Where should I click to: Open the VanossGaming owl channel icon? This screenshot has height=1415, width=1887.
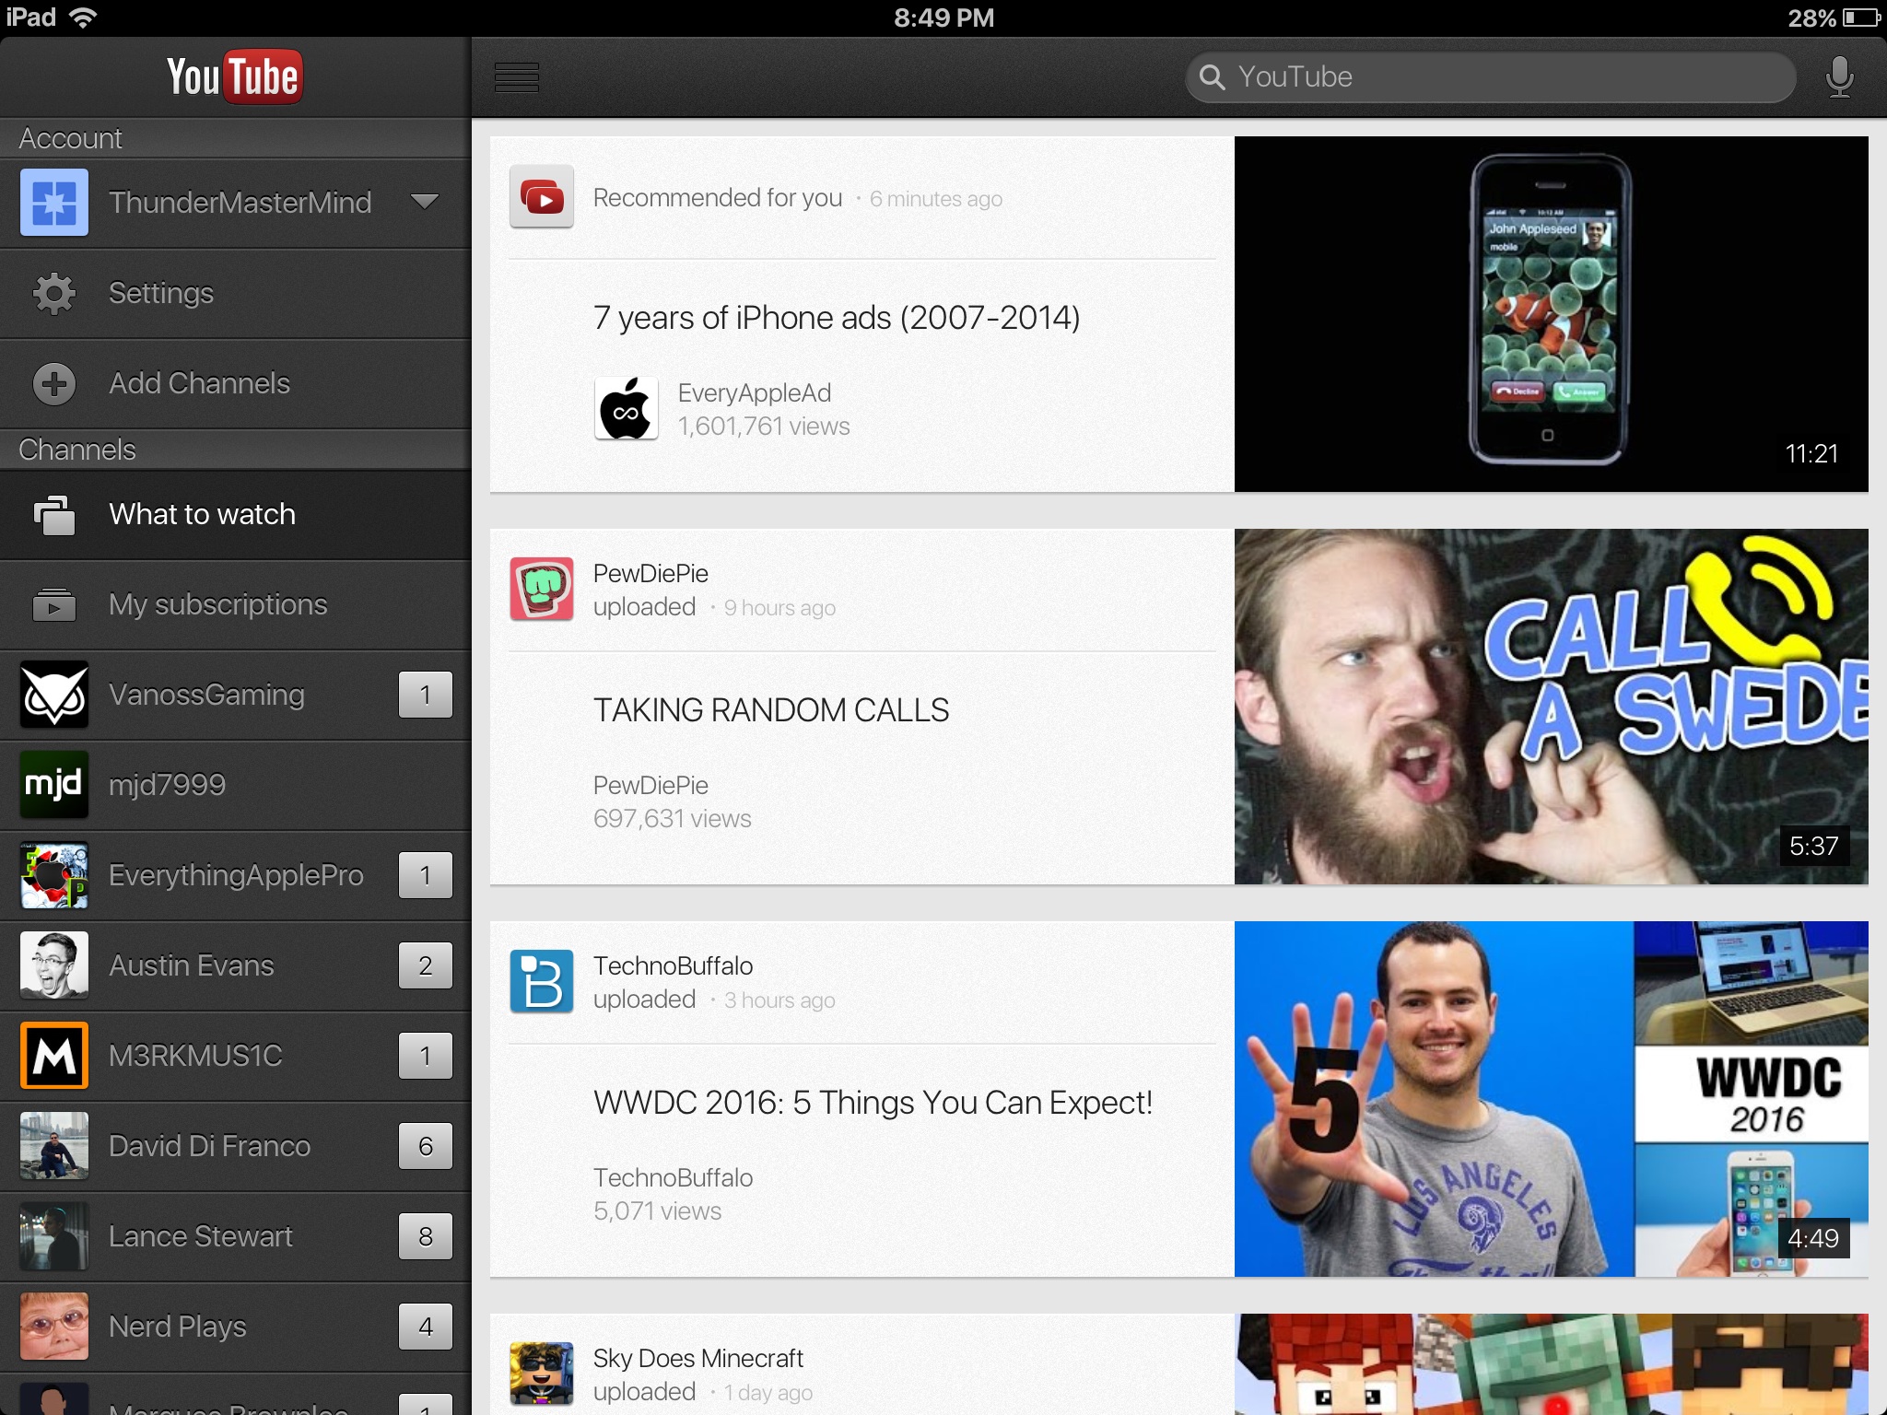tap(54, 695)
